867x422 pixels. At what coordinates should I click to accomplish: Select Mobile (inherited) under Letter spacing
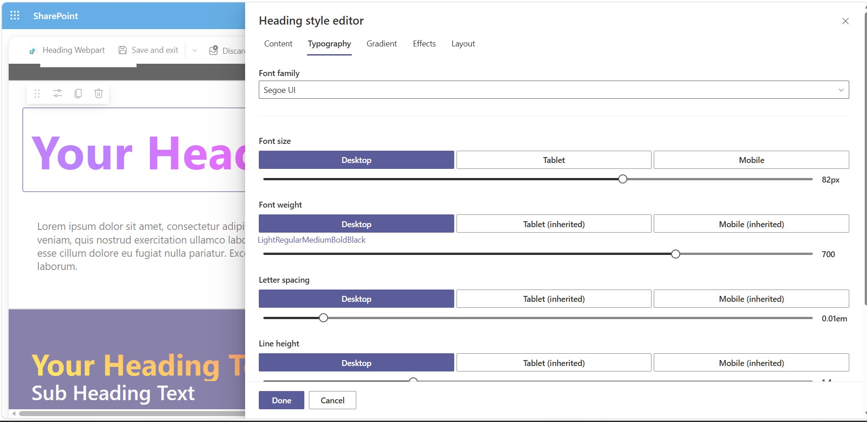751,299
